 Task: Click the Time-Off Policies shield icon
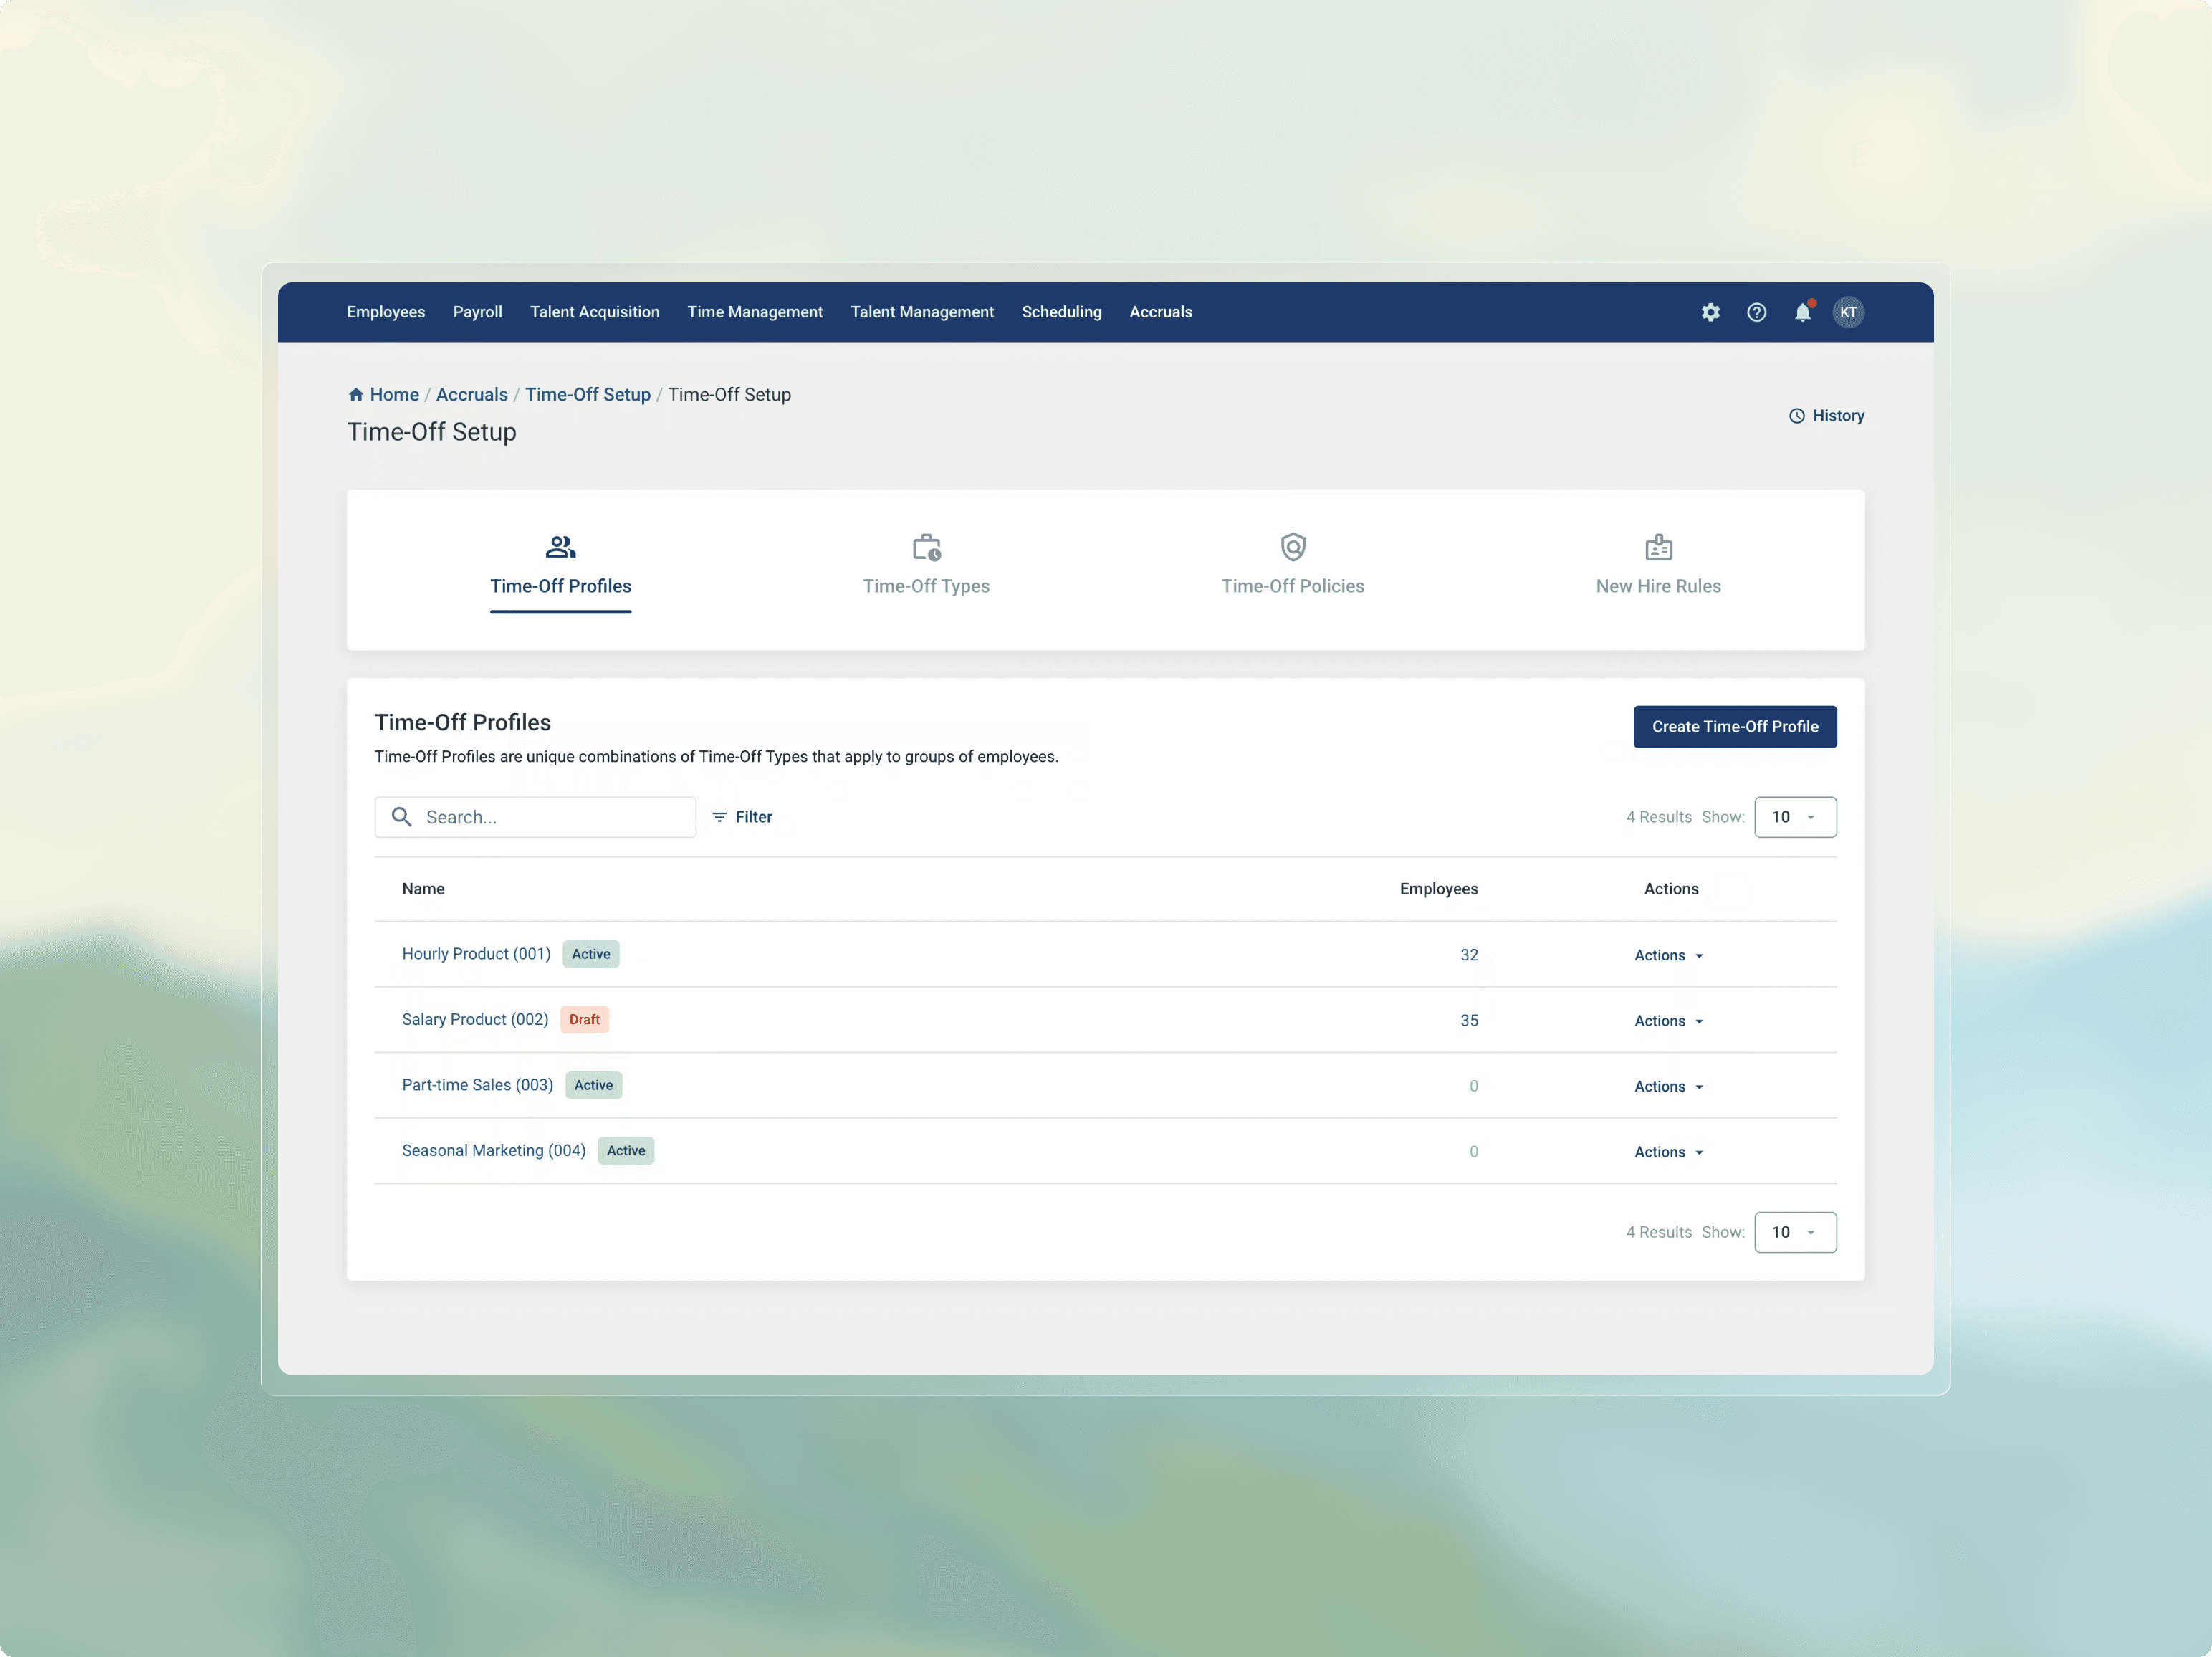click(x=1292, y=547)
